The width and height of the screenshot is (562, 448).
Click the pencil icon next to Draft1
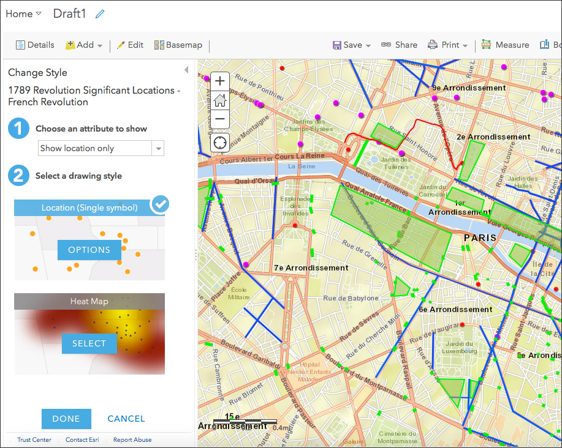(x=100, y=14)
